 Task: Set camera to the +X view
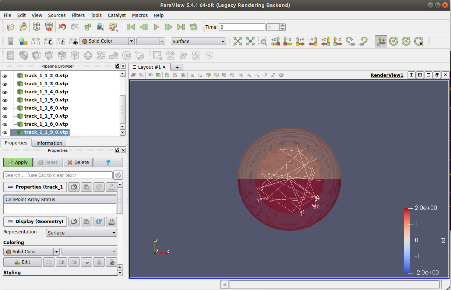click(x=275, y=41)
